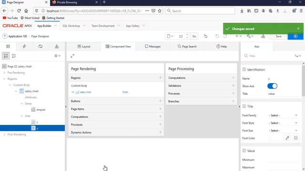The height and width of the screenshot is (171, 305).
Task: Add a region with Regions plus icon
Action: pyautogui.click(x=160, y=78)
